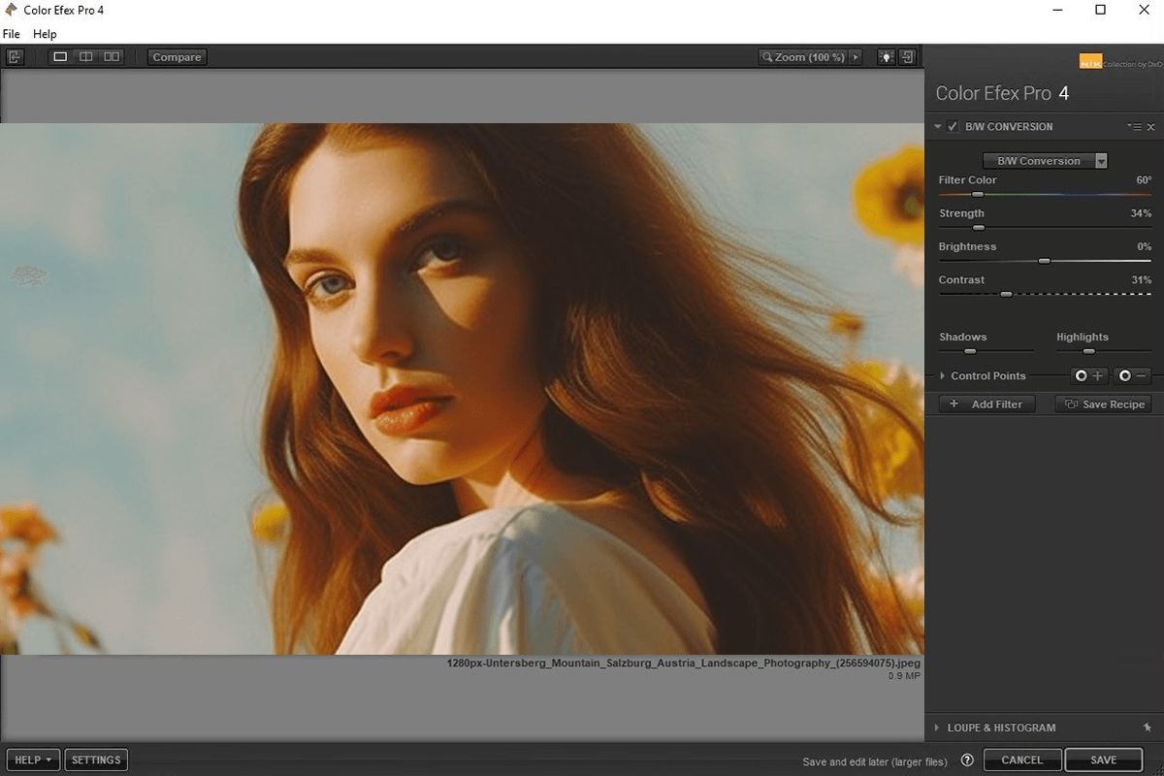Open the B/W Conversion method dropdown
Screen dimensions: 1164x776
(1045, 160)
